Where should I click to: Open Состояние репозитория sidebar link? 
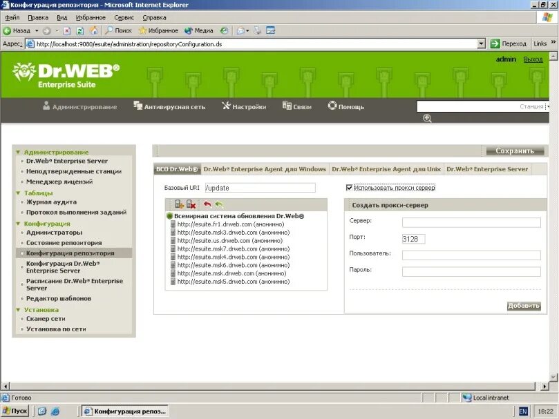coord(64,243)
